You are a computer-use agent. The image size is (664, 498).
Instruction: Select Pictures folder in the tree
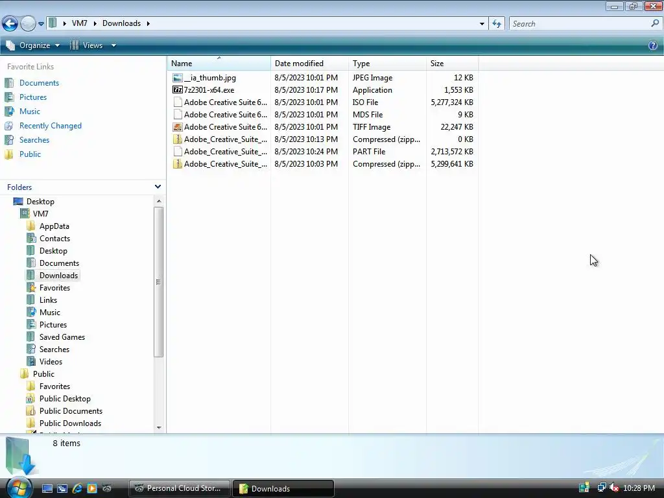click(53, 325)
